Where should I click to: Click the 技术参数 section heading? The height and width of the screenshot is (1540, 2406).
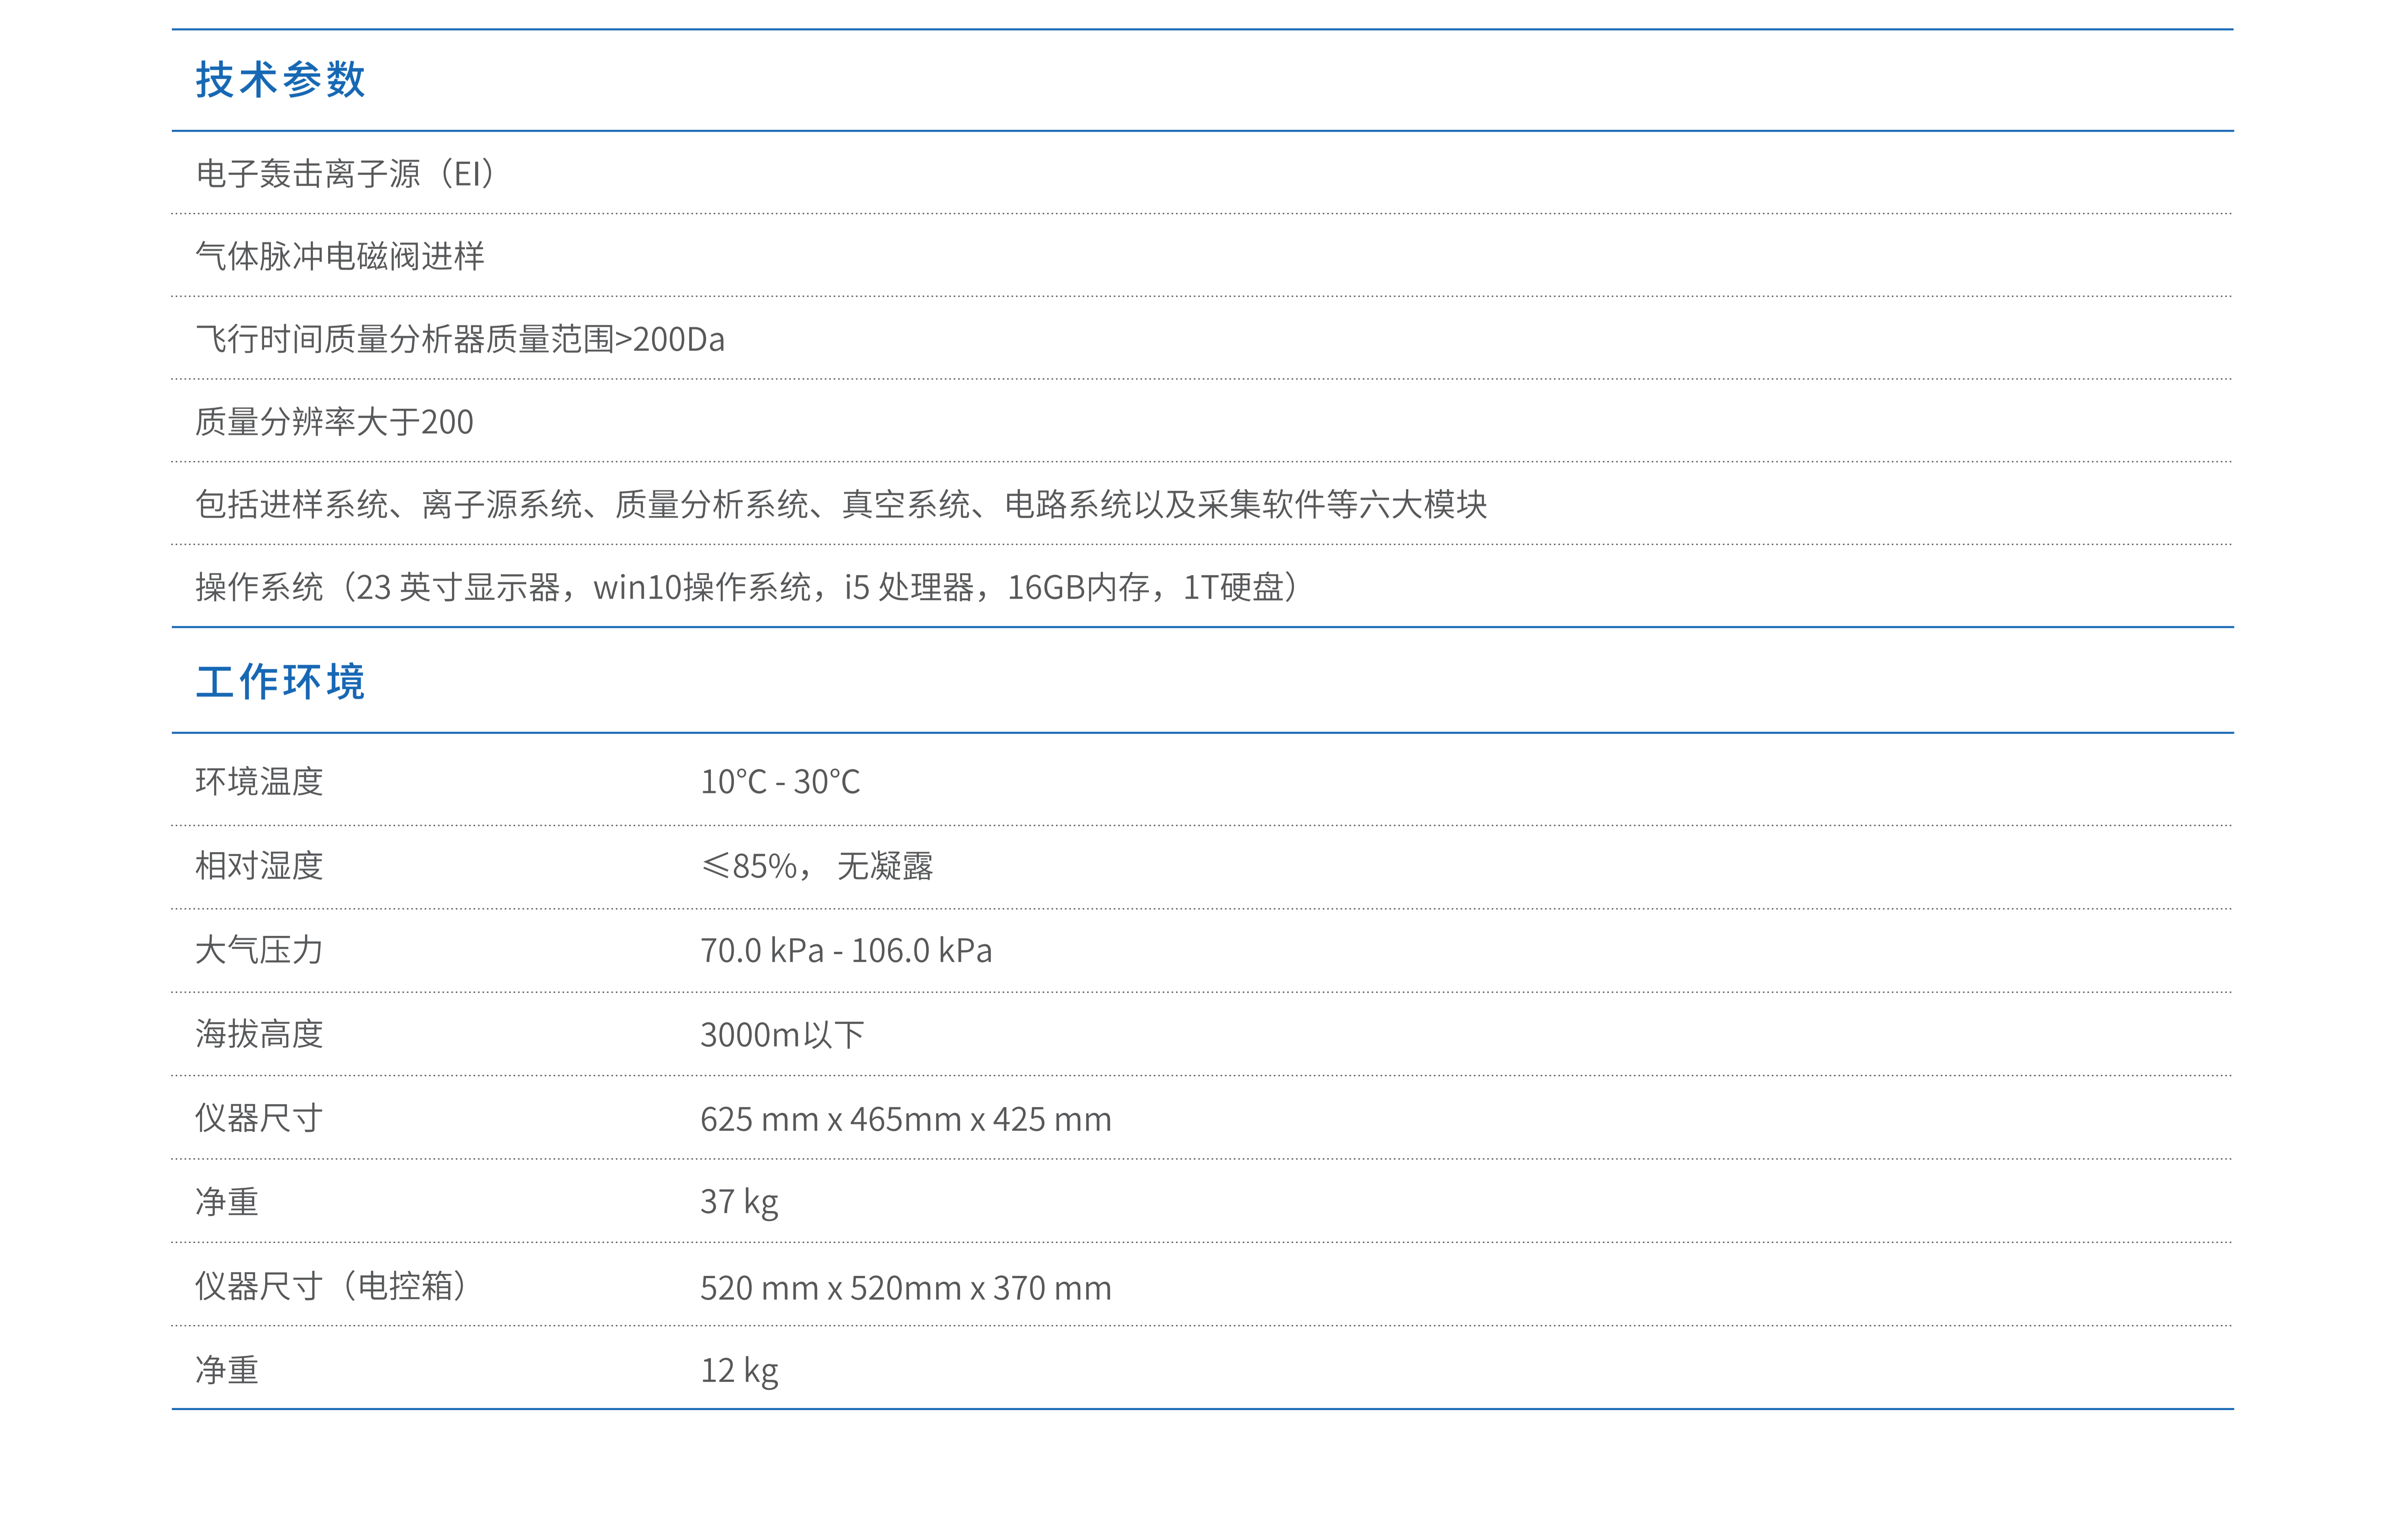click(x=281, y=80)
